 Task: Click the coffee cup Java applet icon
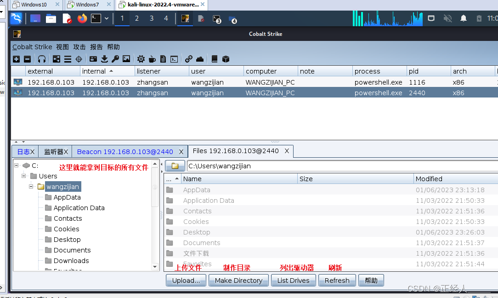(x=152, y=59)
